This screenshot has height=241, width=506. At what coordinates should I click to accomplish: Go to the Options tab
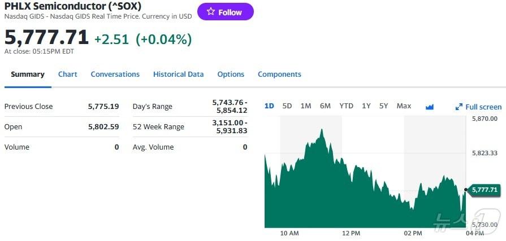point(231,75)
